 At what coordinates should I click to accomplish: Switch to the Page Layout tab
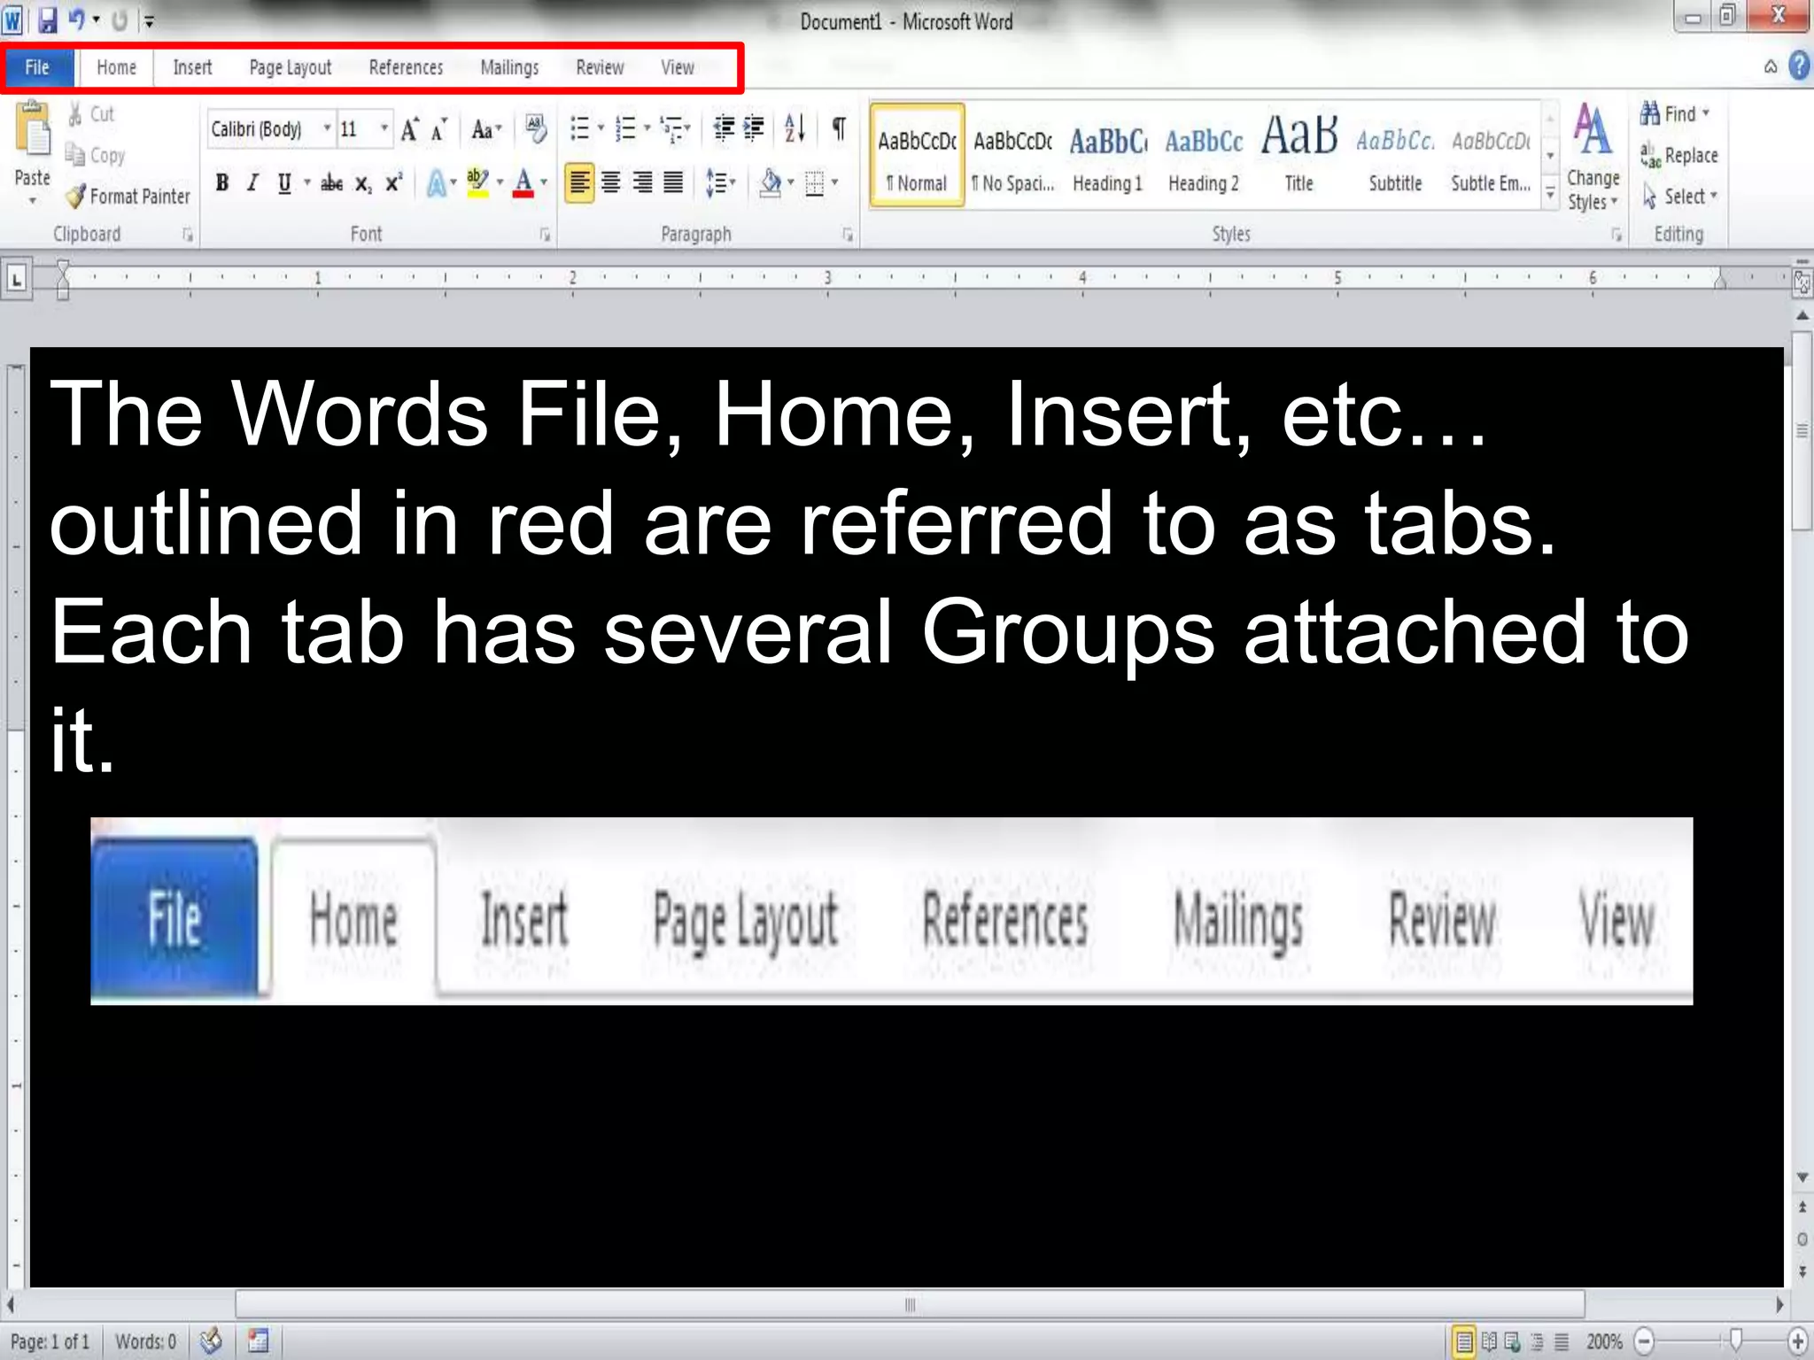(291, 67)
